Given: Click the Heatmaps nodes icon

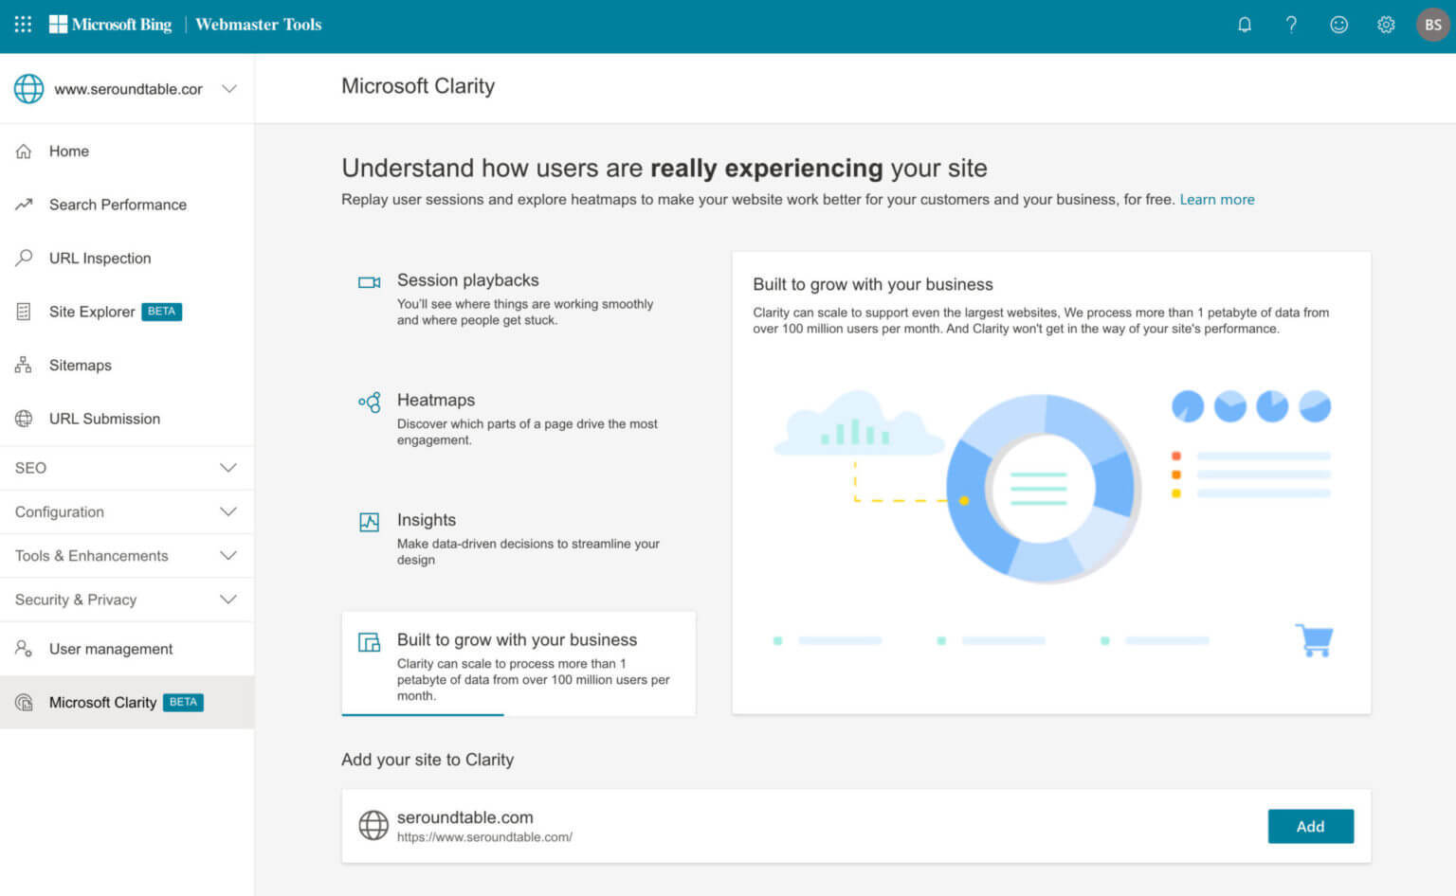Looking at the screenshot, I should coord(370,402).
